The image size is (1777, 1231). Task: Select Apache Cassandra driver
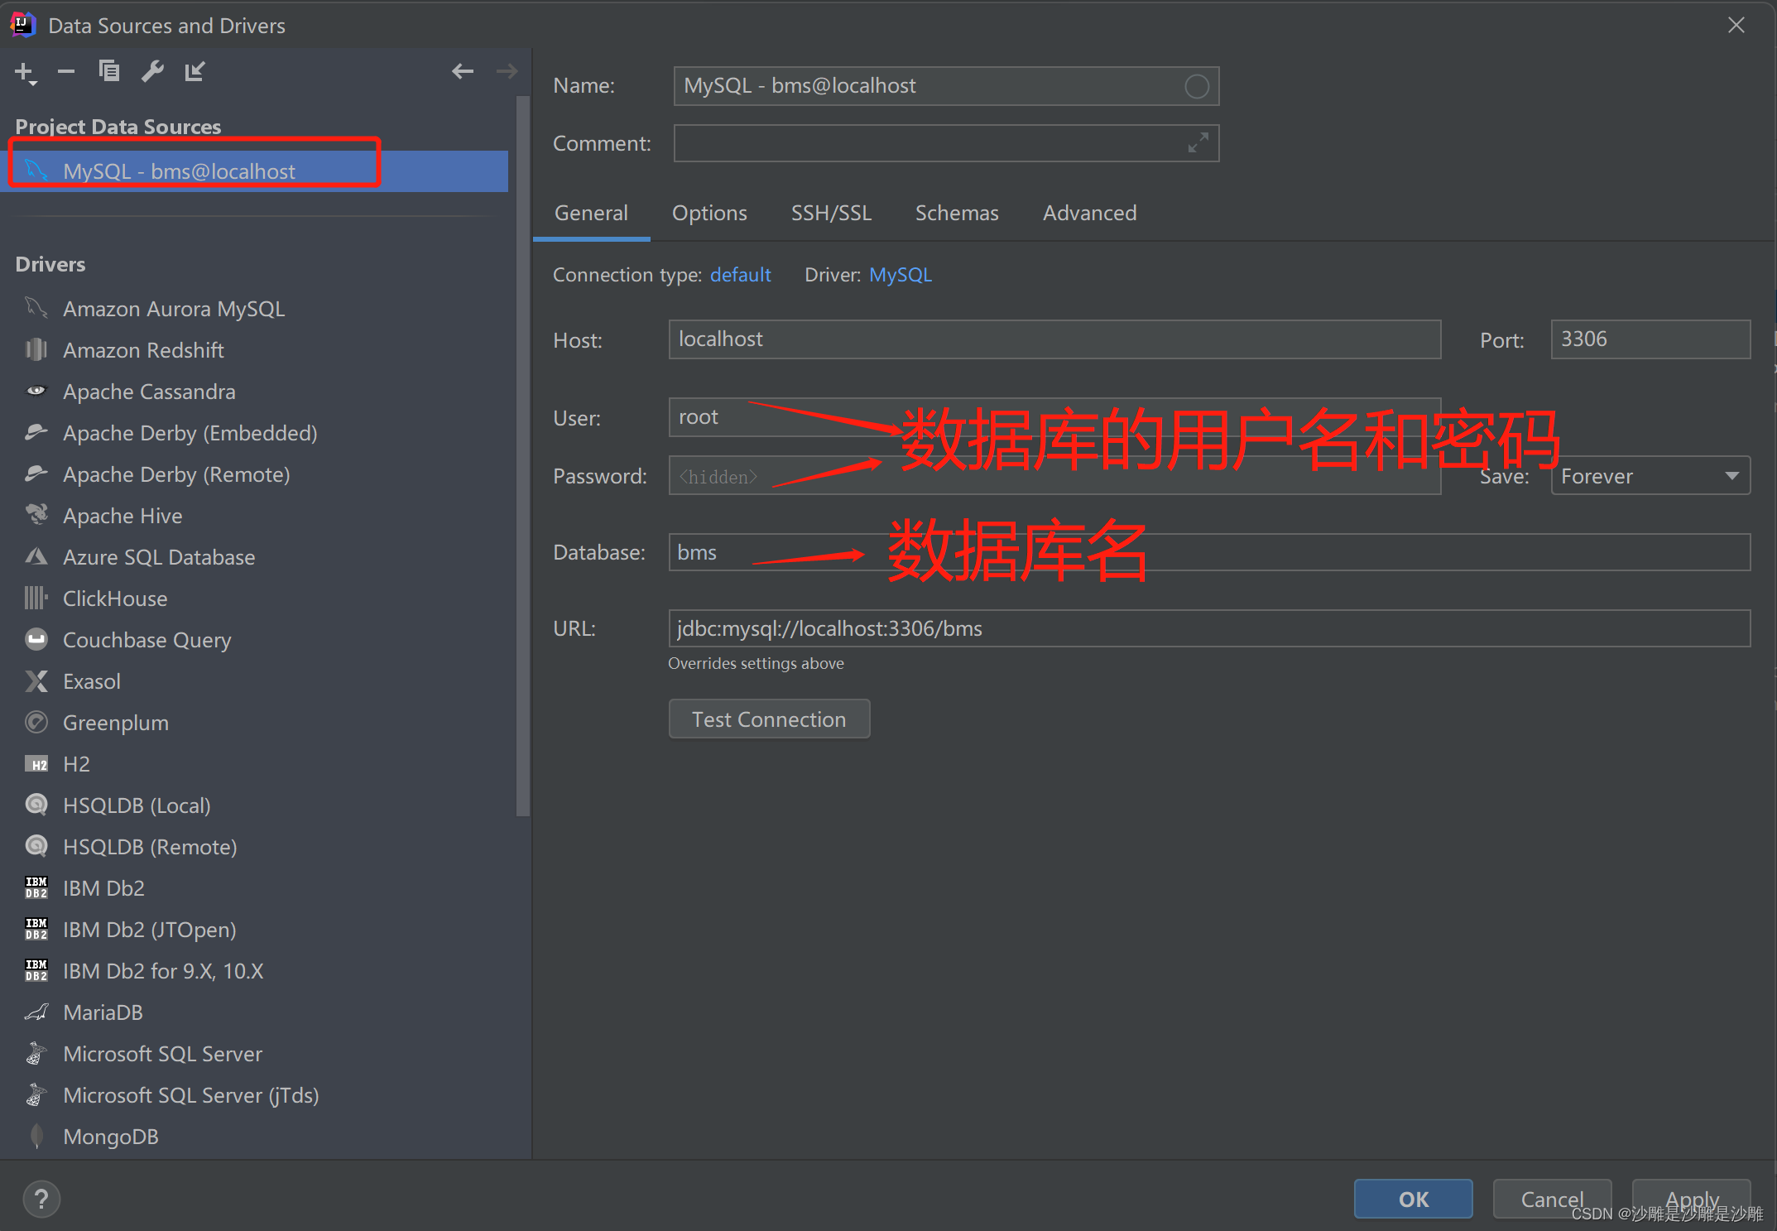coord(254,392)
